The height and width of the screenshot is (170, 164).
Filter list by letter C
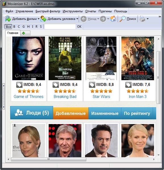[x=19, y=27]
